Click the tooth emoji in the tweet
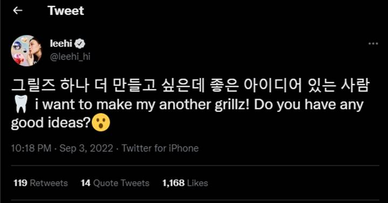Viewport: 388px width, 203px height. 21,104
